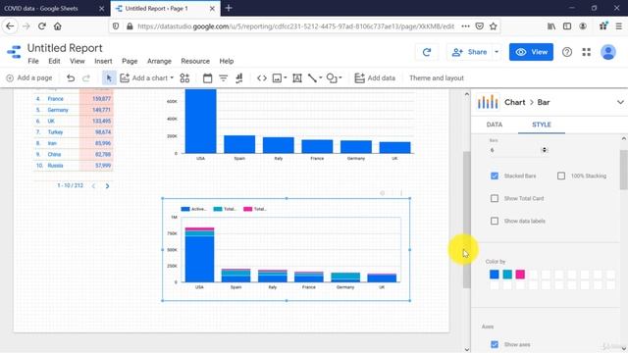Toggle the Show axes checkbox
This screenshot has height=353, width=628.
pyautogui.click(x=495, y=344)
